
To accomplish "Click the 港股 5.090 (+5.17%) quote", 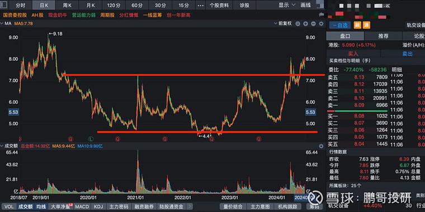I will (x=352, y=45).
